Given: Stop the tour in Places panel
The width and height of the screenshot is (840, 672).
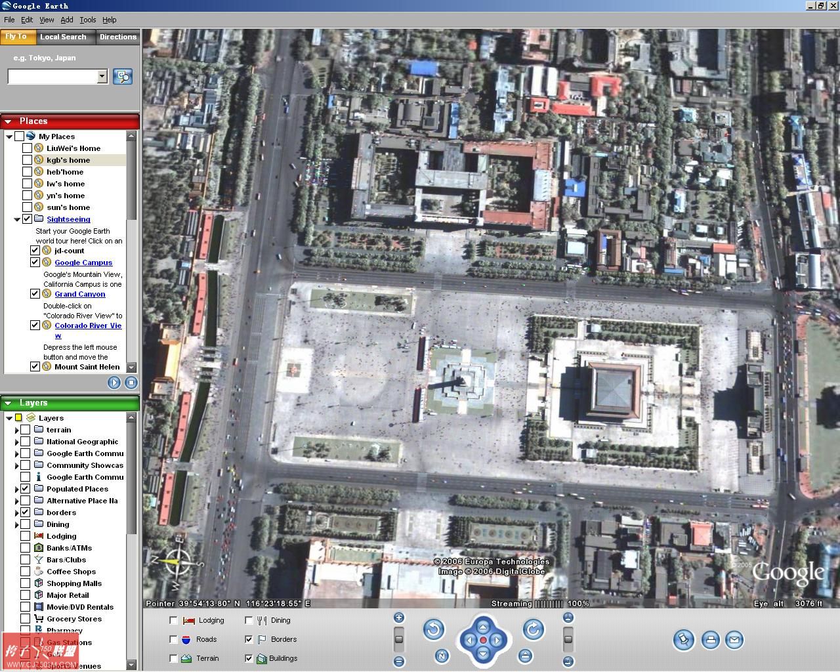Looking at the screenshot, I should coord(131,383).
